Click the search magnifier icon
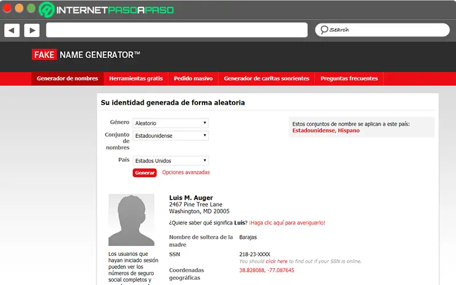Viewport: 456px width, 285px height. click(x=324, y=30)
